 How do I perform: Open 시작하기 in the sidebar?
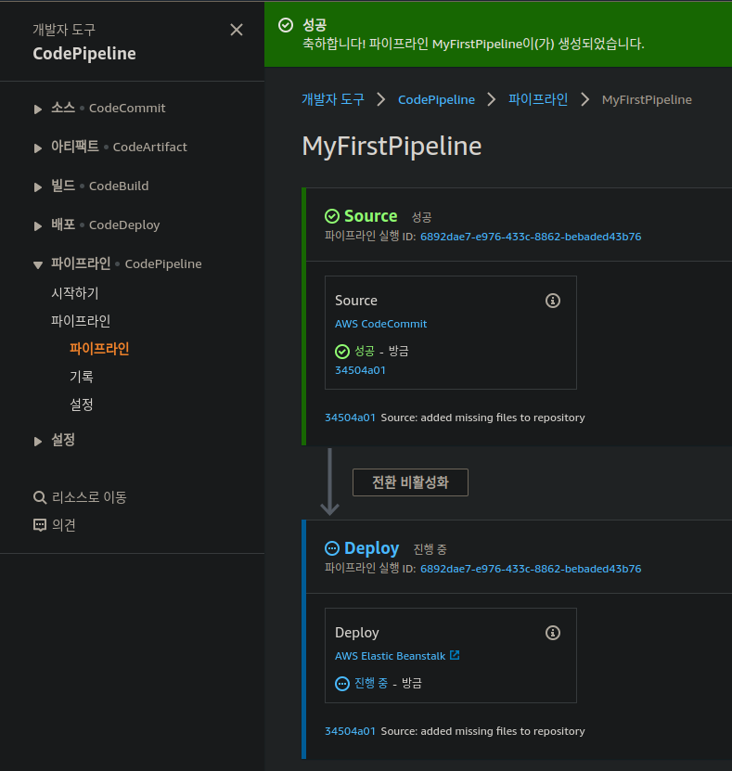tap(75, 293)
